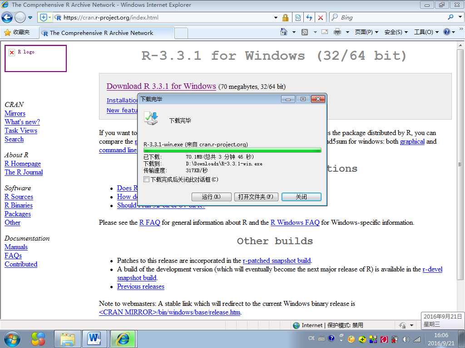Check 下载完成后关闭此对话框 checkbox

pyautogui.click(x=146, y=179)
